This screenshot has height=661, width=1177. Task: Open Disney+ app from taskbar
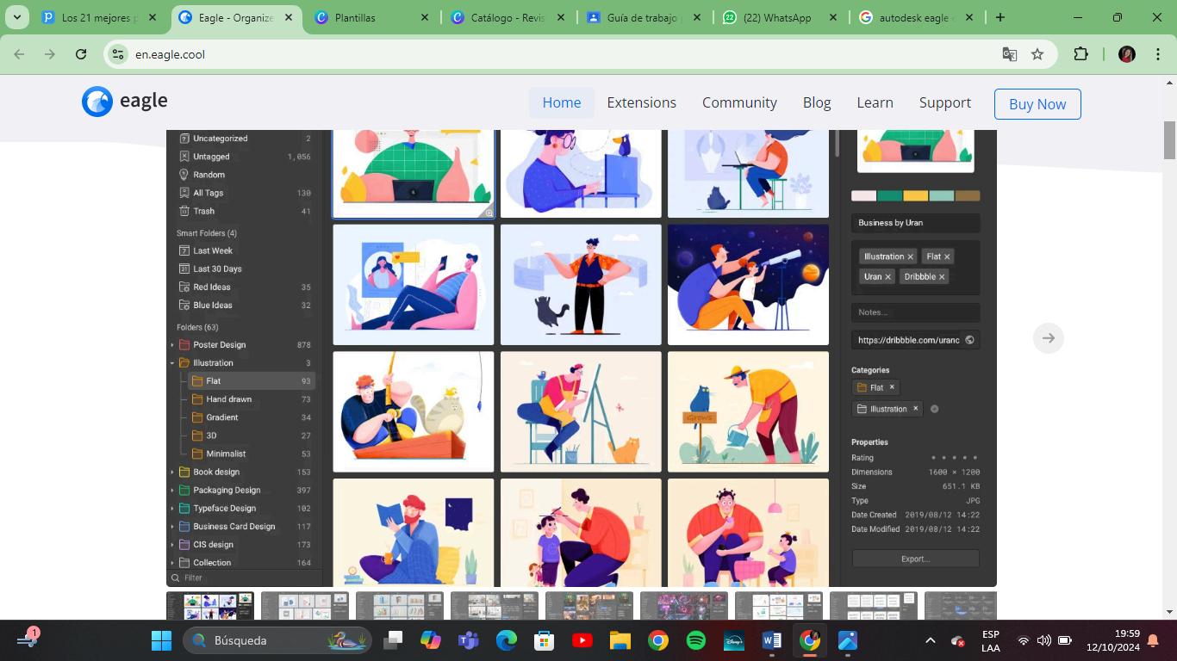pyautogui.click(x=734, y=640)
